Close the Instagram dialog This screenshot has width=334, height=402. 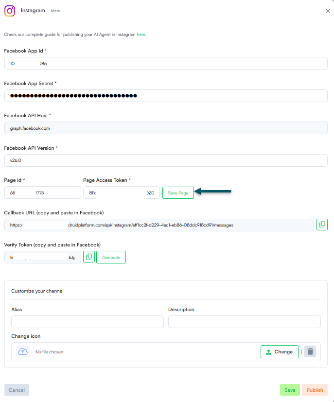[328, 11]
